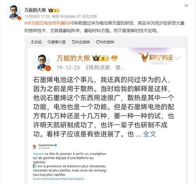
Task: Click the 万能的大熊 profile avatar at top
Action: [14, 13]
